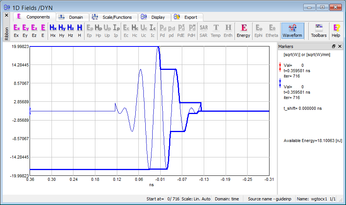Toggle the Waveform display mode
This screenshot has height=205, width=346.
point(293,30)
